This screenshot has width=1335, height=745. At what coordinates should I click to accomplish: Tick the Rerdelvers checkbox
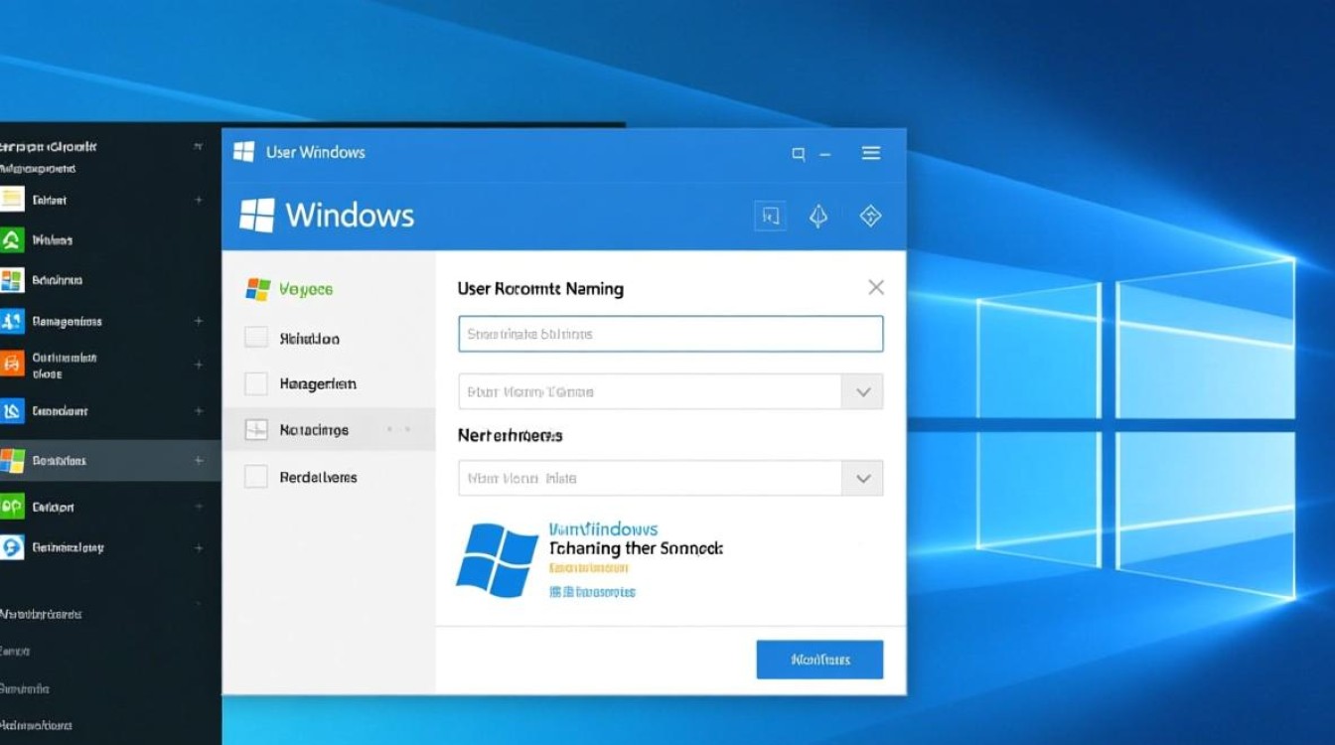(255, 477)
